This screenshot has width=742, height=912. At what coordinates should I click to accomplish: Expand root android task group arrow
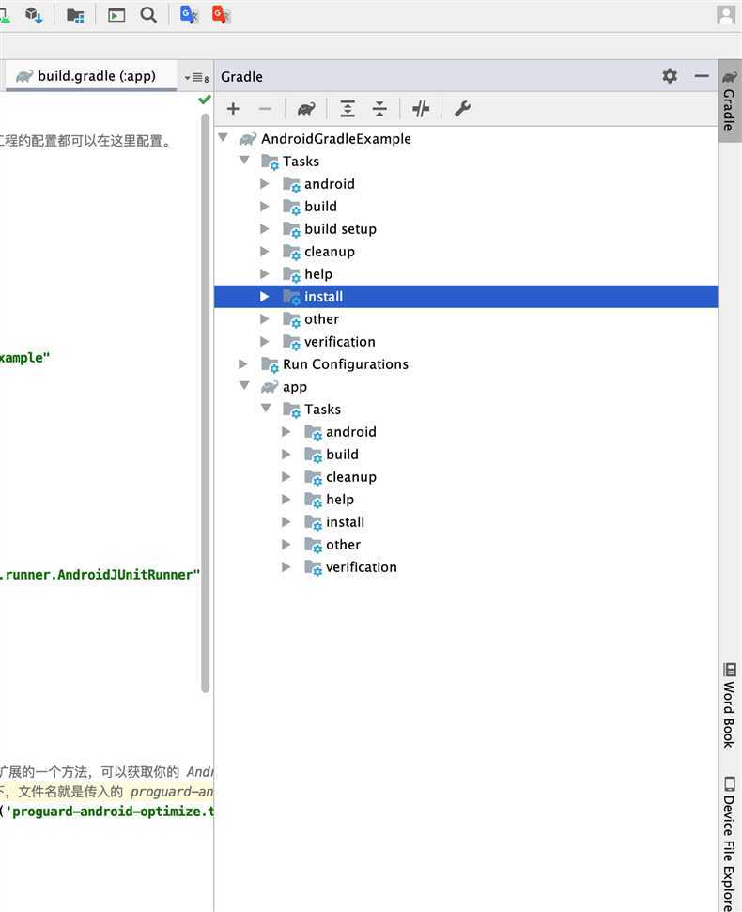click(x=265, y=184)
